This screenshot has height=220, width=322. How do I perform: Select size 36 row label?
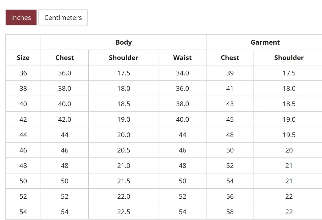(x=23, y=73)
